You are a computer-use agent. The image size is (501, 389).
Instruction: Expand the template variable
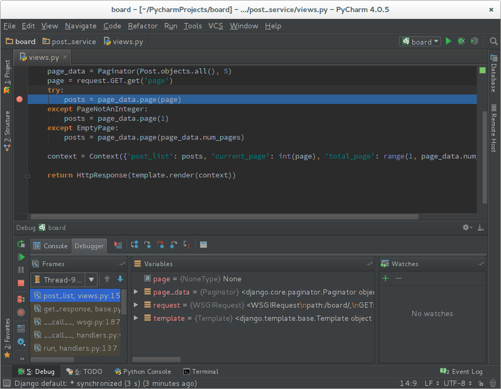click(136, 318)
